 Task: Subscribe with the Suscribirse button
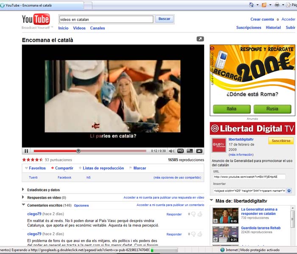[x=281, y=141]
